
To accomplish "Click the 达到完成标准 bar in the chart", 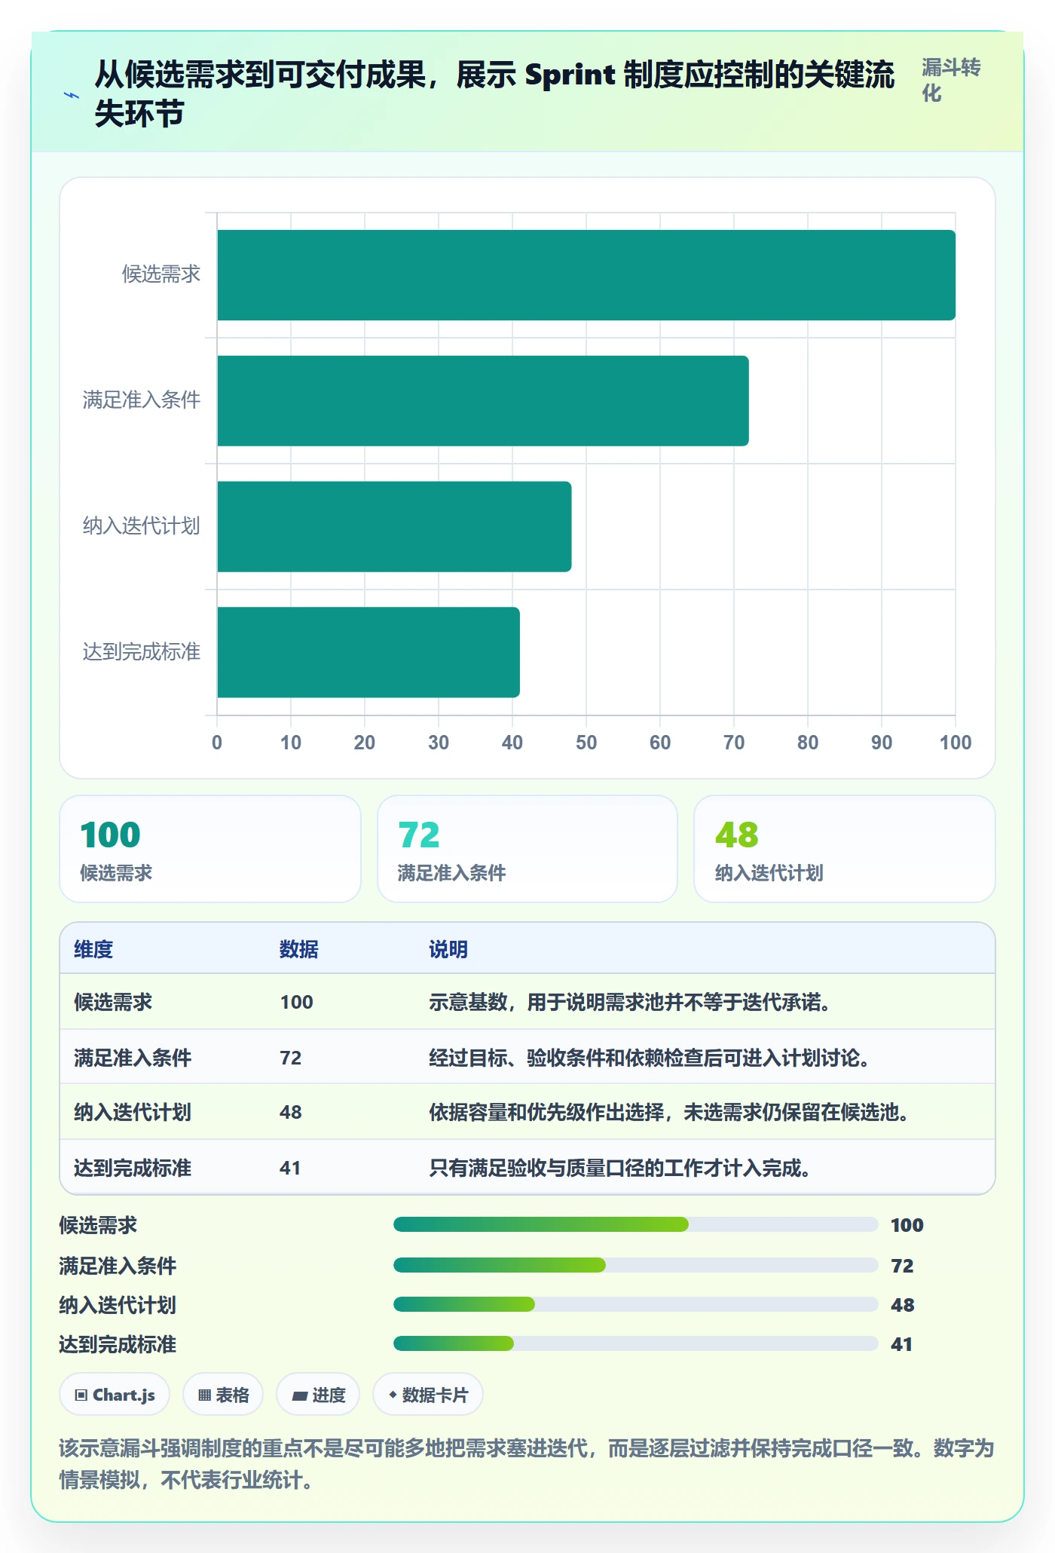I will (368, 652).
